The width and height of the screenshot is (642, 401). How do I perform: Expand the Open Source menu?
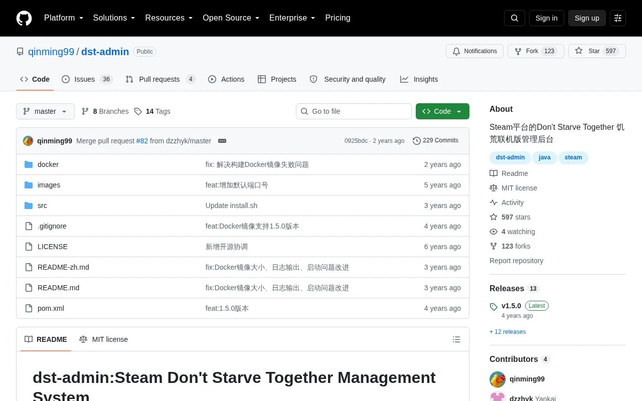click(231, 18)
